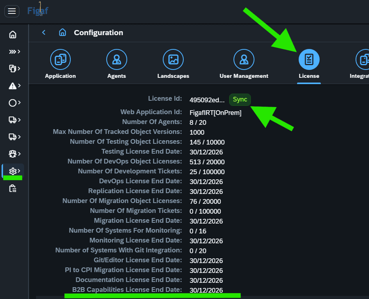Click the 'License Id:' label
The height and width of the screenshot is (299, 369).
tap(165, 99)
